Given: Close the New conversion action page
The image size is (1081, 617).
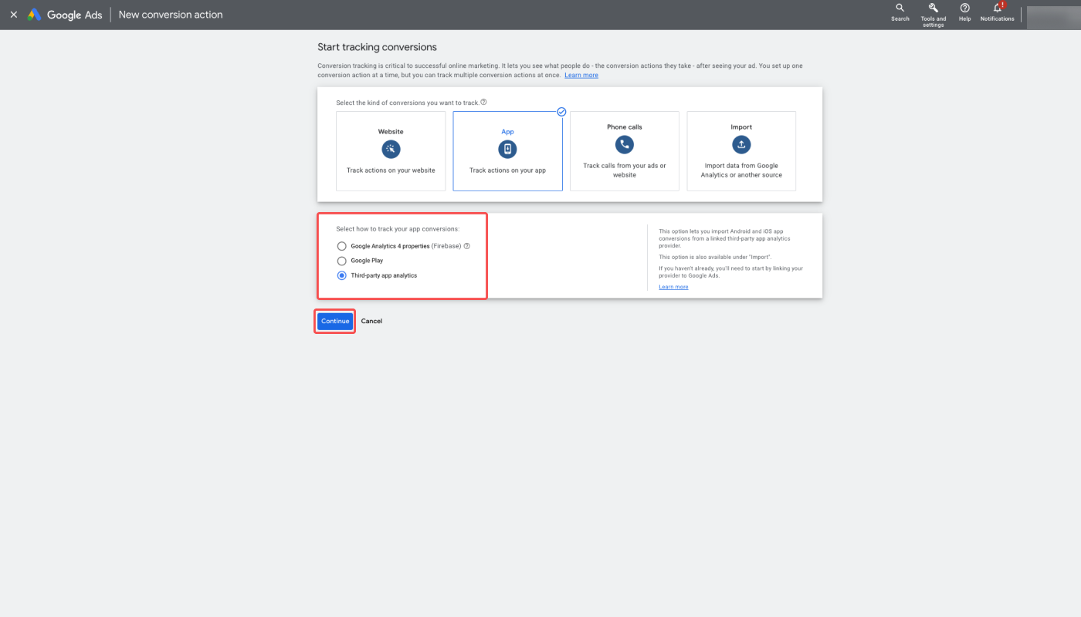Looking at the screenshot, I should [13, 15].
